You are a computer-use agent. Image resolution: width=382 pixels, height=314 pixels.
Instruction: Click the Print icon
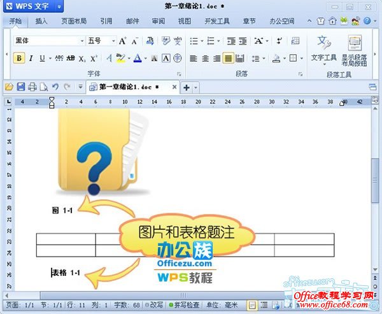(x=32, y=87)
